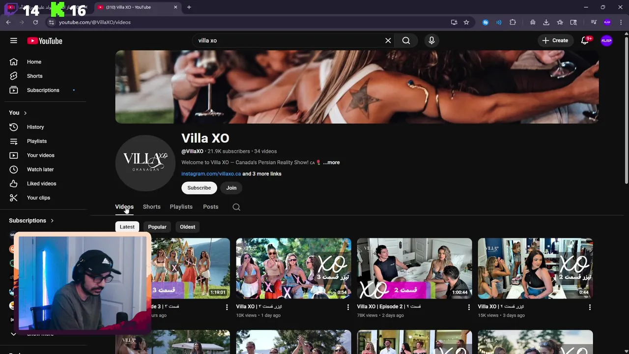Open the YouTube guide hamburger menu
The height and width of the screenshot is (354, 629).
(x=14, y=41)
